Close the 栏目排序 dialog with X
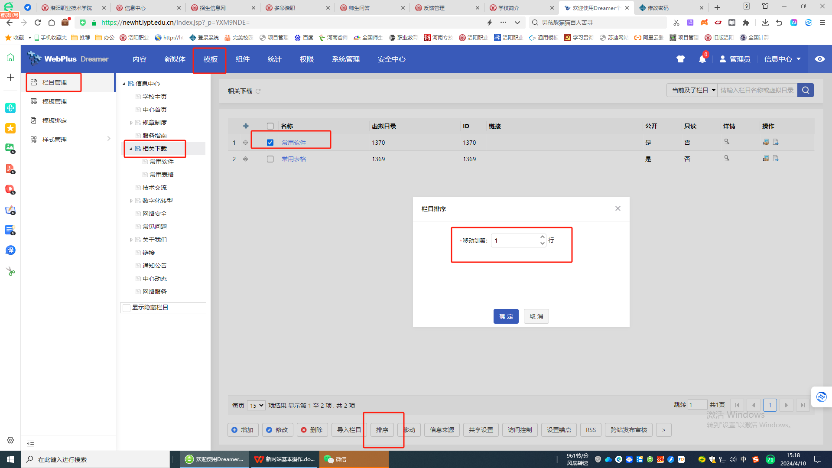The height and width of the screenshot is (468, 832). 618,208
